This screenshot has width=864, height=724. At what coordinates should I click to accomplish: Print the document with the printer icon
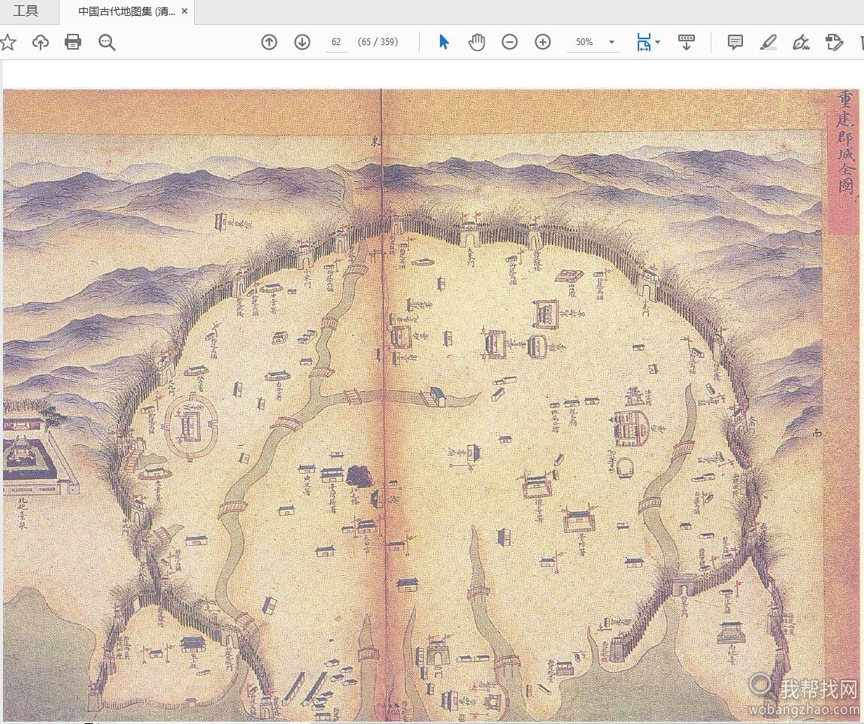tap(73, 42)
